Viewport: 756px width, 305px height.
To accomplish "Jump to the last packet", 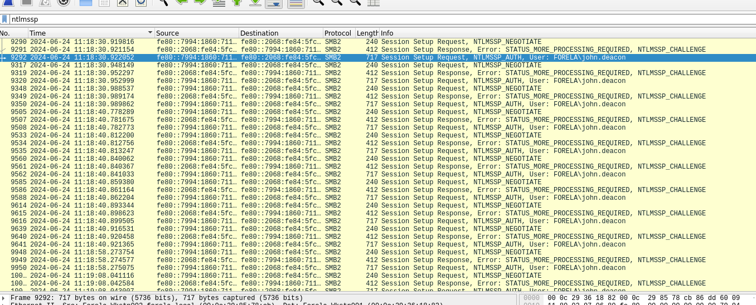I will tap(255, 3).
